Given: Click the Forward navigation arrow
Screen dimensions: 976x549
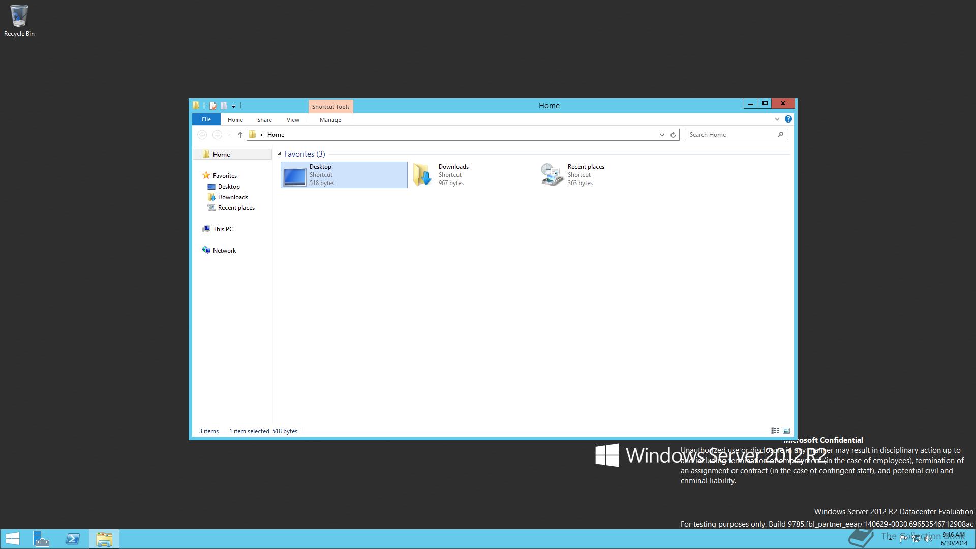Looking at the screenshot, I should (x=217, y=135).
